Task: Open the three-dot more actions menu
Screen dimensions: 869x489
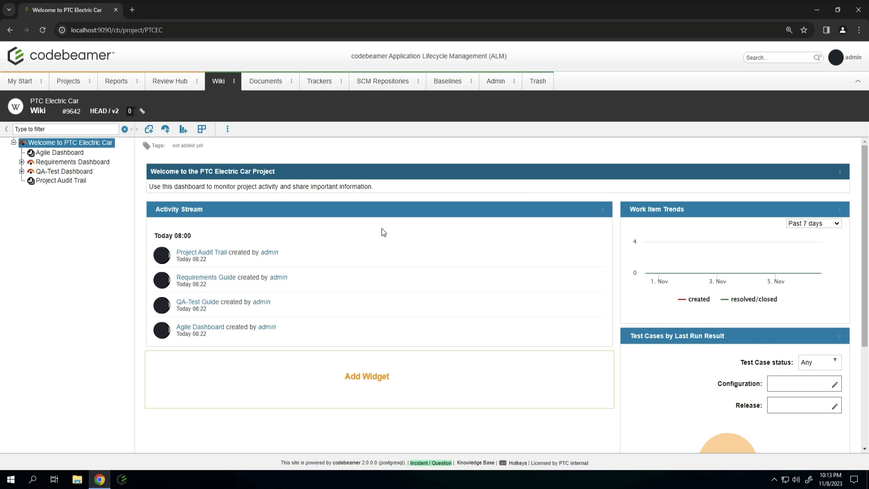Action: click(228, 129)
